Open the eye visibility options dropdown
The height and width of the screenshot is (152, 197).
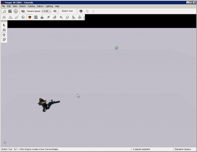[55, 11]
